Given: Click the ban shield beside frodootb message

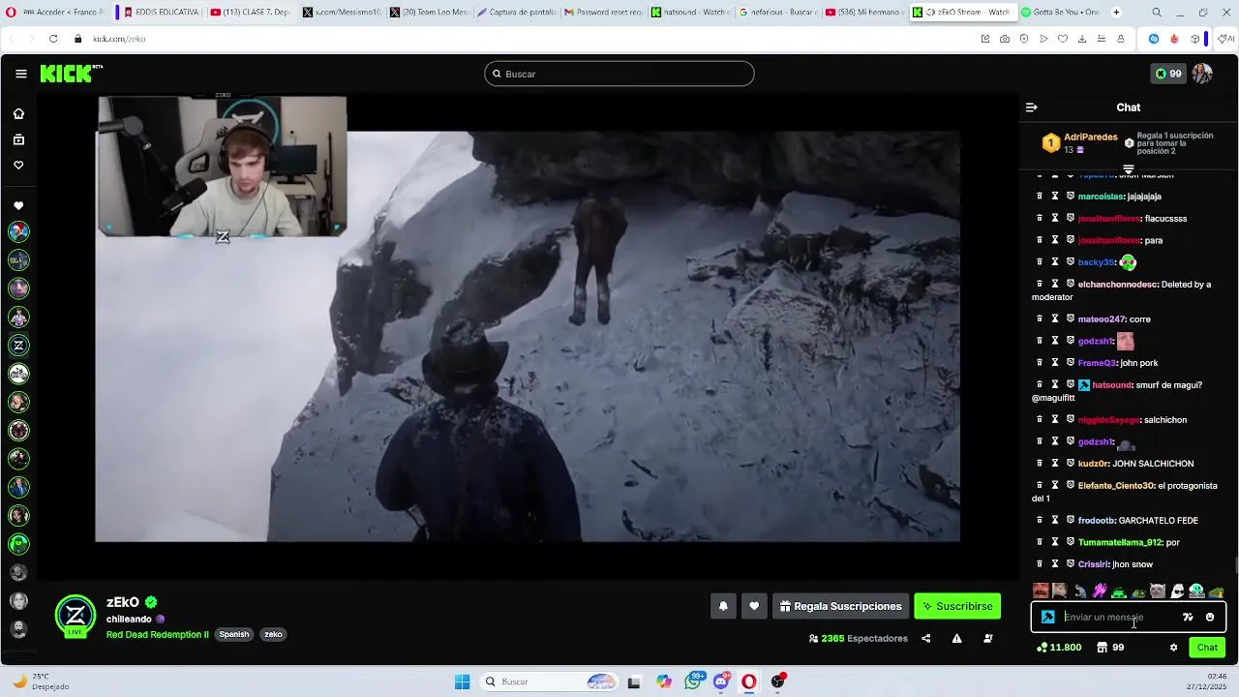Looking at the screenshot, I should [1071, 520].
